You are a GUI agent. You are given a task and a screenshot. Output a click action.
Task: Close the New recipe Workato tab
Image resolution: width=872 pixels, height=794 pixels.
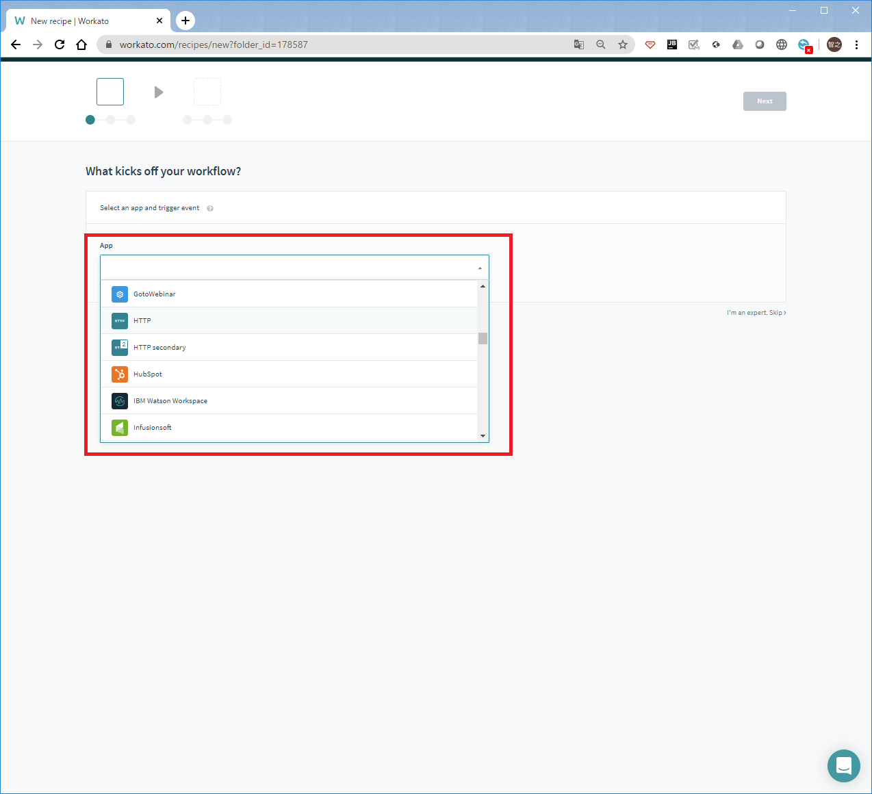159,21
